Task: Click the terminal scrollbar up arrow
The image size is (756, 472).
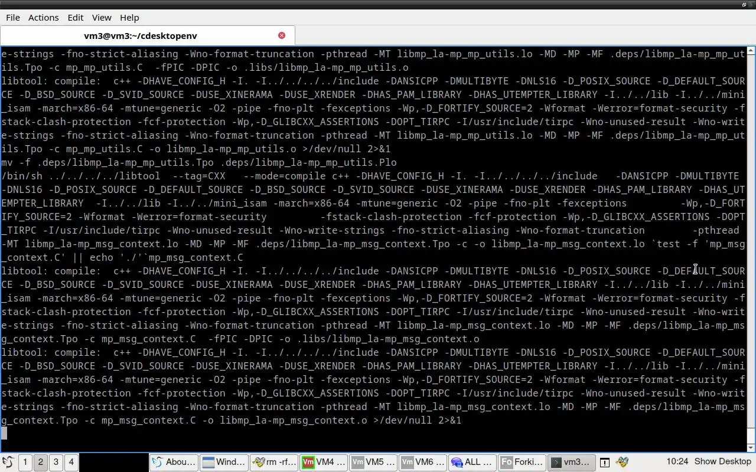Action: point(751,50)
